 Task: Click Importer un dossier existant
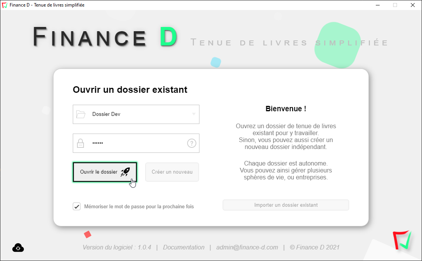click(x=286, y=205)
